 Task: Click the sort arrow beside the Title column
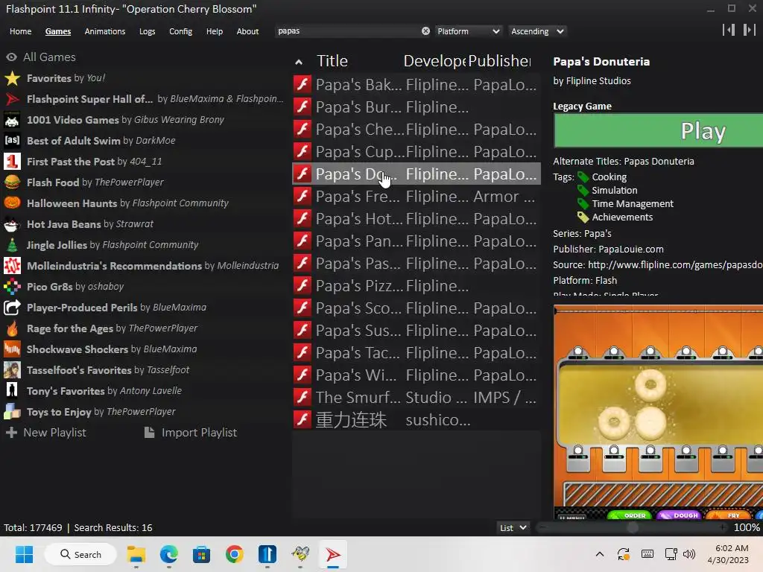[299, 63]
